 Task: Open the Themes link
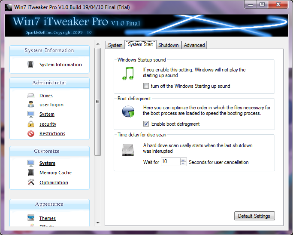[x=48, y=218]
